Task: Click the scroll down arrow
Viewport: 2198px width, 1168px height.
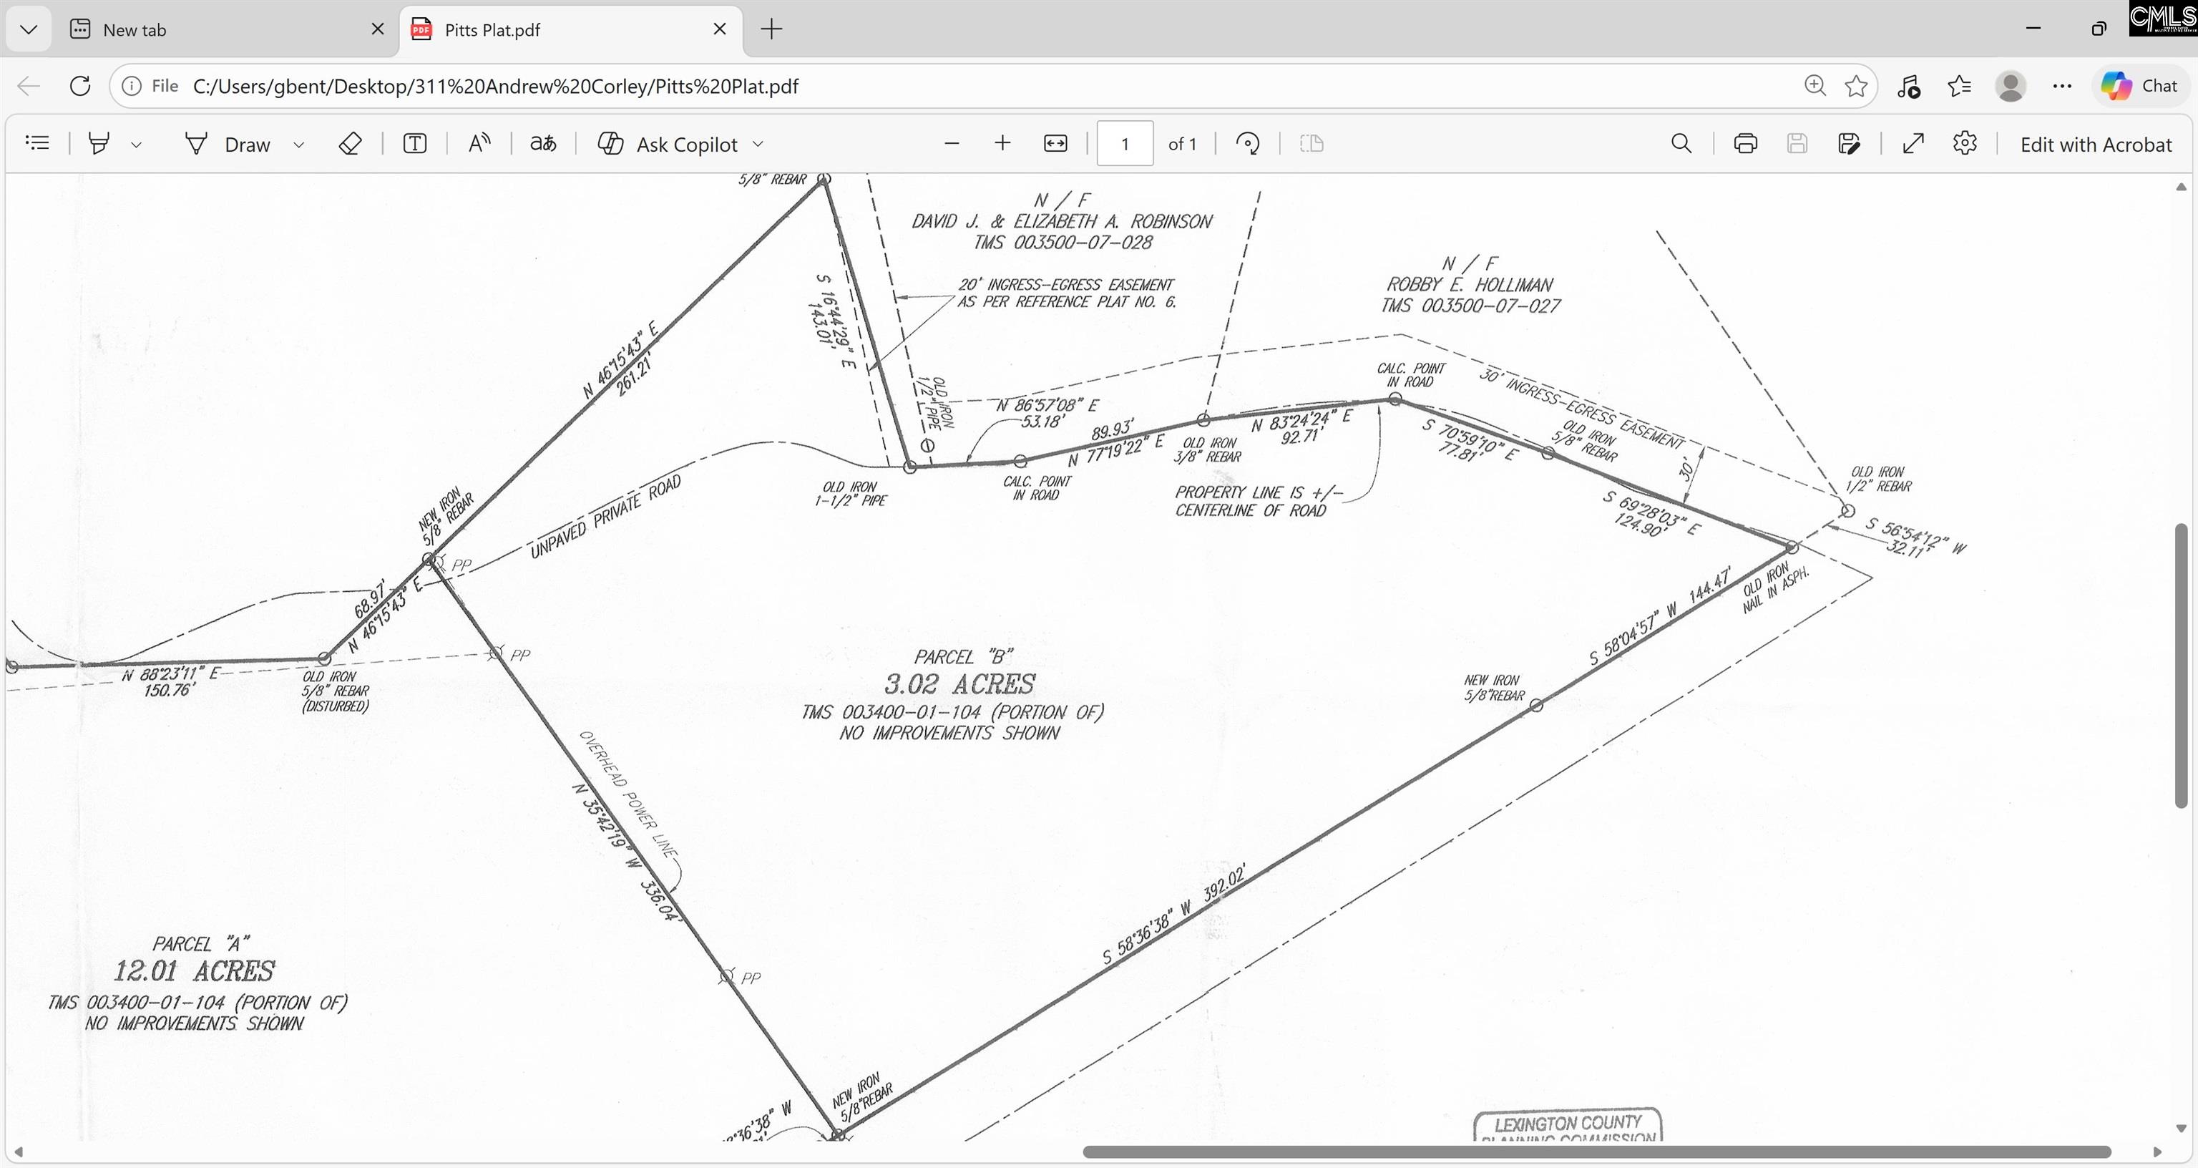Action: [x=2181, y=1129]
